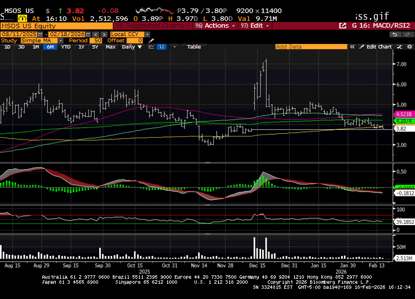This screenshot has width=415, height=299.
Task: Open the 97) Edit menu
Action: [255, 26]
